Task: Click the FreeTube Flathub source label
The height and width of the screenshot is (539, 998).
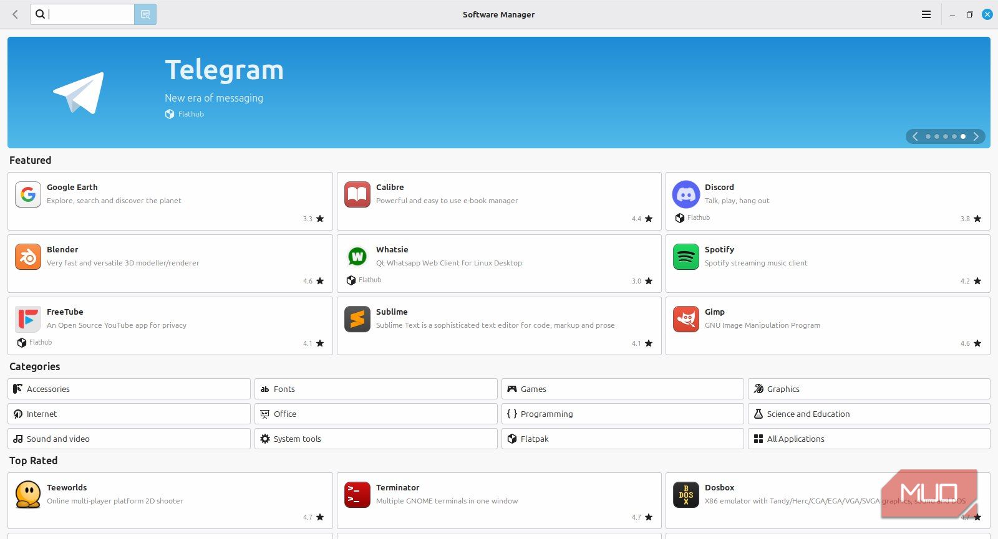Action: (41, 342)
